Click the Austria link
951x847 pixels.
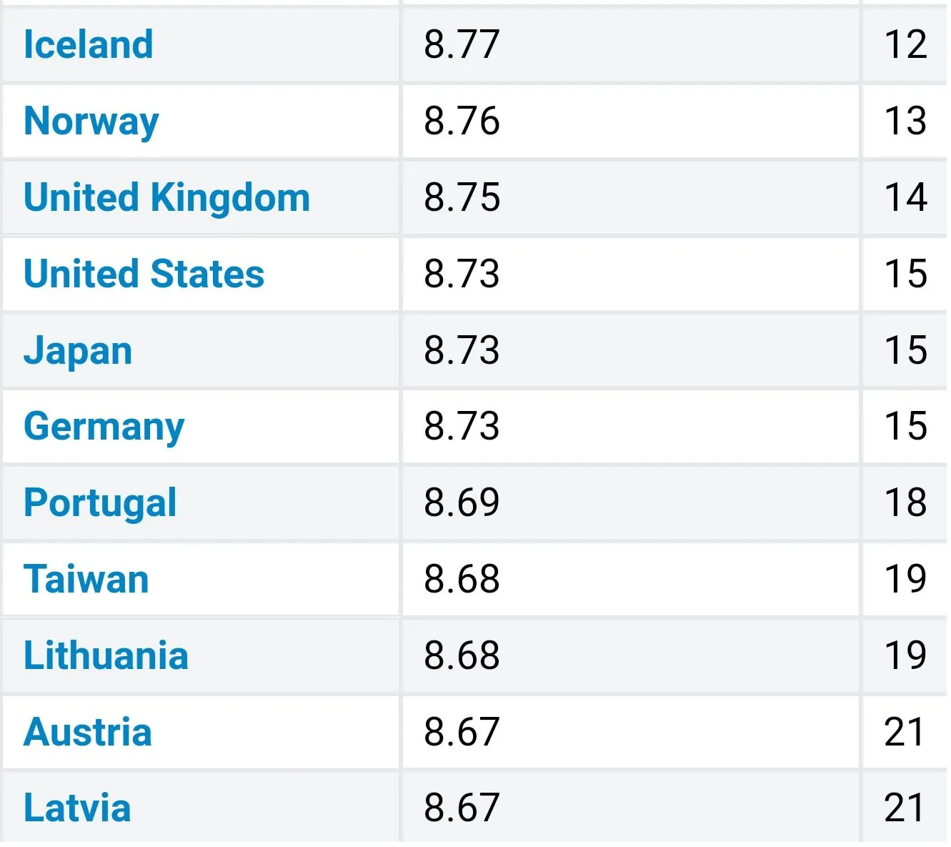click(x=88, y=732)
